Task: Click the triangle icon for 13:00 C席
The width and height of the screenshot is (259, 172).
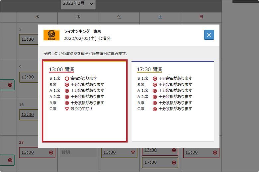Action: 67,109
